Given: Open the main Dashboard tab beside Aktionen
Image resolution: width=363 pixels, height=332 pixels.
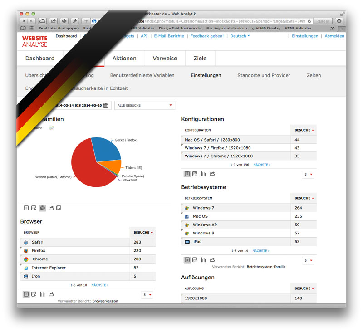Looking at the screenshot, I should point(40,59).
